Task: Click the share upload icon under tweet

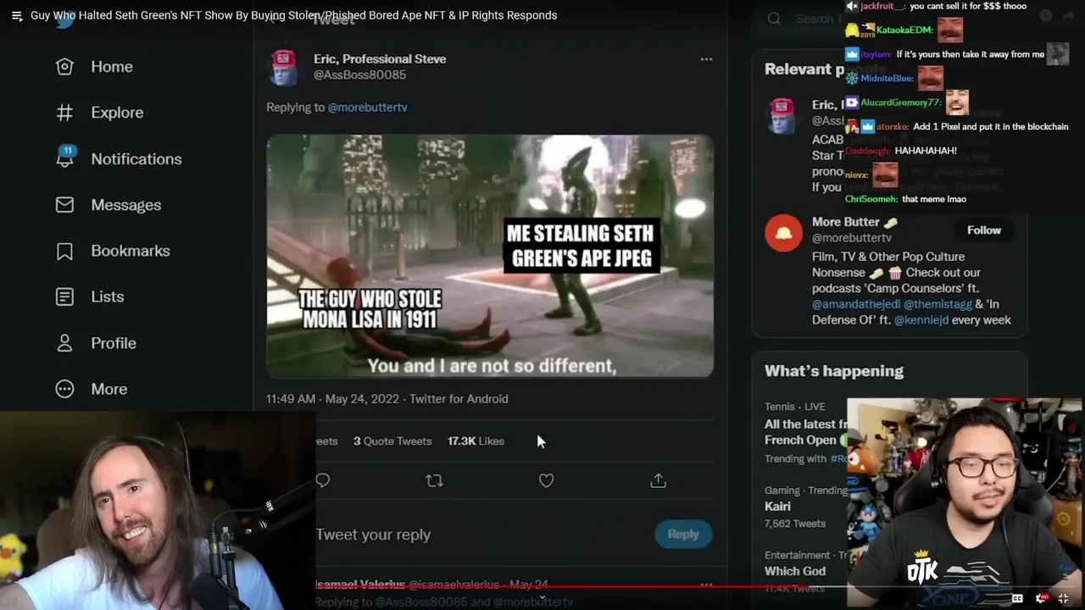Action: [658, 480]
